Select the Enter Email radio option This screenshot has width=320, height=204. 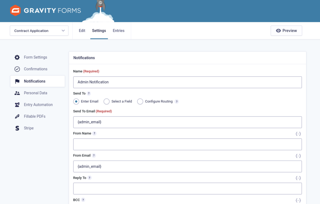(x=76, y=102)
